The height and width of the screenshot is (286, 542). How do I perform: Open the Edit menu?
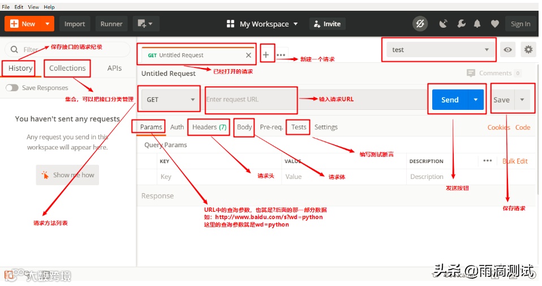19,7
